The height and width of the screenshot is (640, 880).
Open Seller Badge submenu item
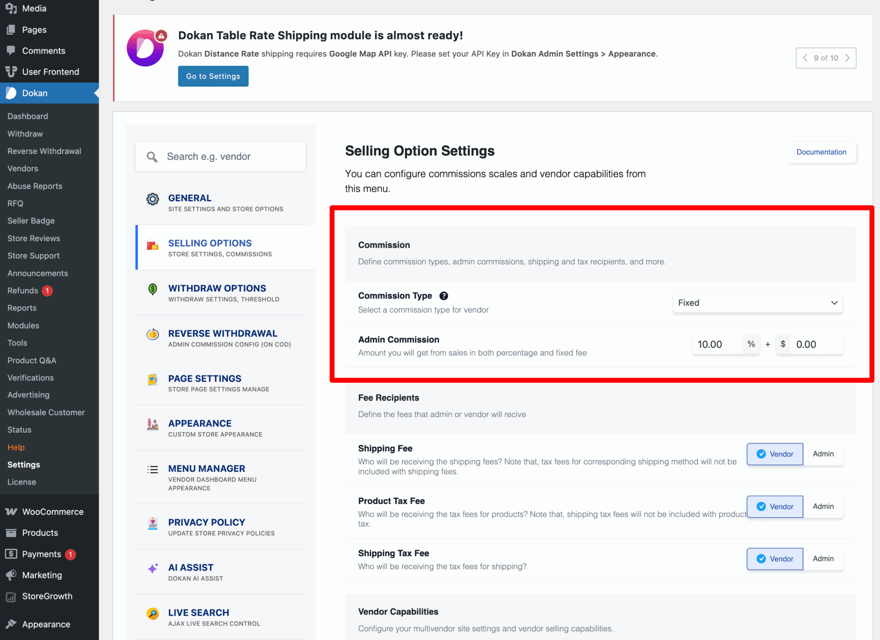(x=31, y=221)
